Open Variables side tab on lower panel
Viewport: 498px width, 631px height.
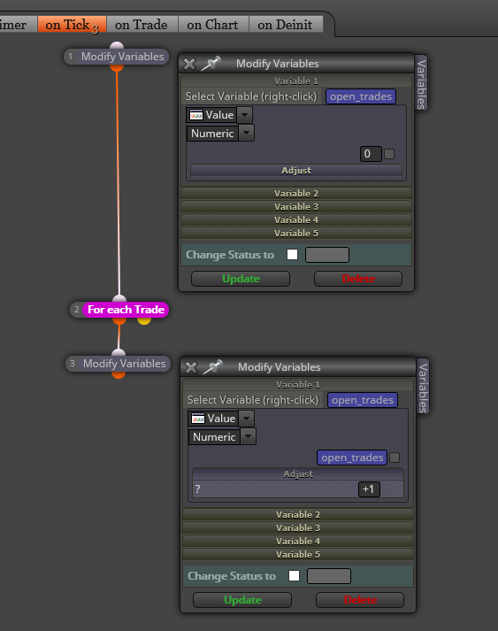coord(423,387)
